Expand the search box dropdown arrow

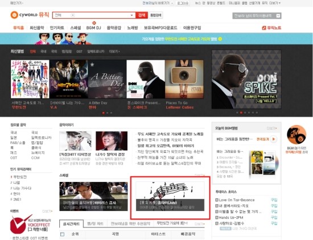coord(132,15)
